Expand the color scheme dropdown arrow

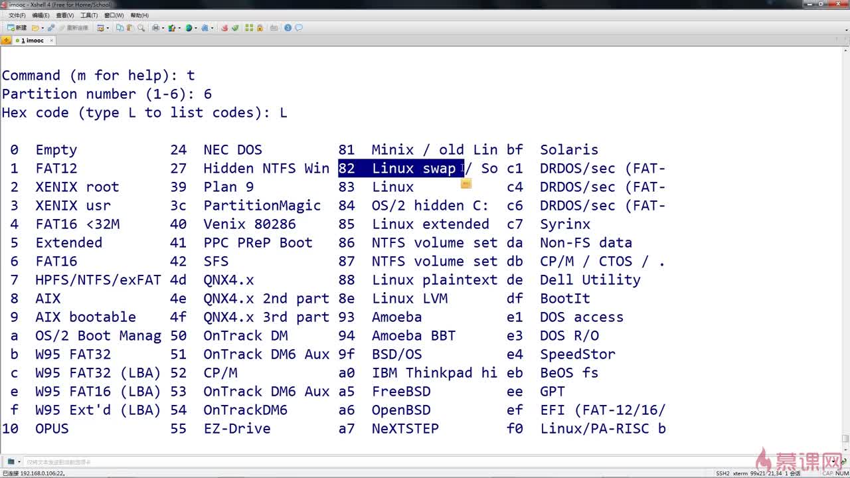(179, 28)
